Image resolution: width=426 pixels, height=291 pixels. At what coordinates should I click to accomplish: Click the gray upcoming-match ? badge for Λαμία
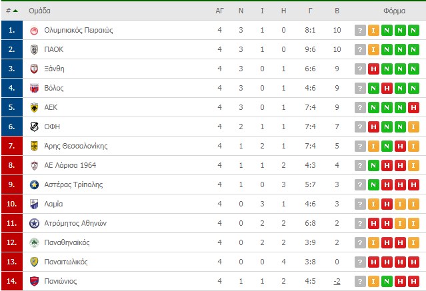click(x=360, y=204)
